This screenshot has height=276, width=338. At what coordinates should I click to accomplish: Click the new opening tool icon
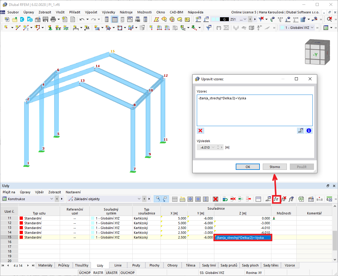coord(120,28)
